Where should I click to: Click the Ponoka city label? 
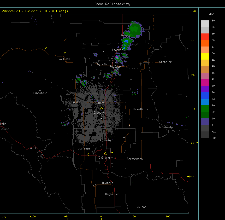click(x=125, y=36)
